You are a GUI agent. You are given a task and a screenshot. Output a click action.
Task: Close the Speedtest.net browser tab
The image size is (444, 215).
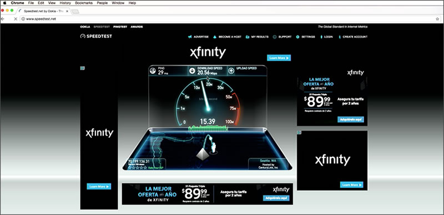pos(67,11)
